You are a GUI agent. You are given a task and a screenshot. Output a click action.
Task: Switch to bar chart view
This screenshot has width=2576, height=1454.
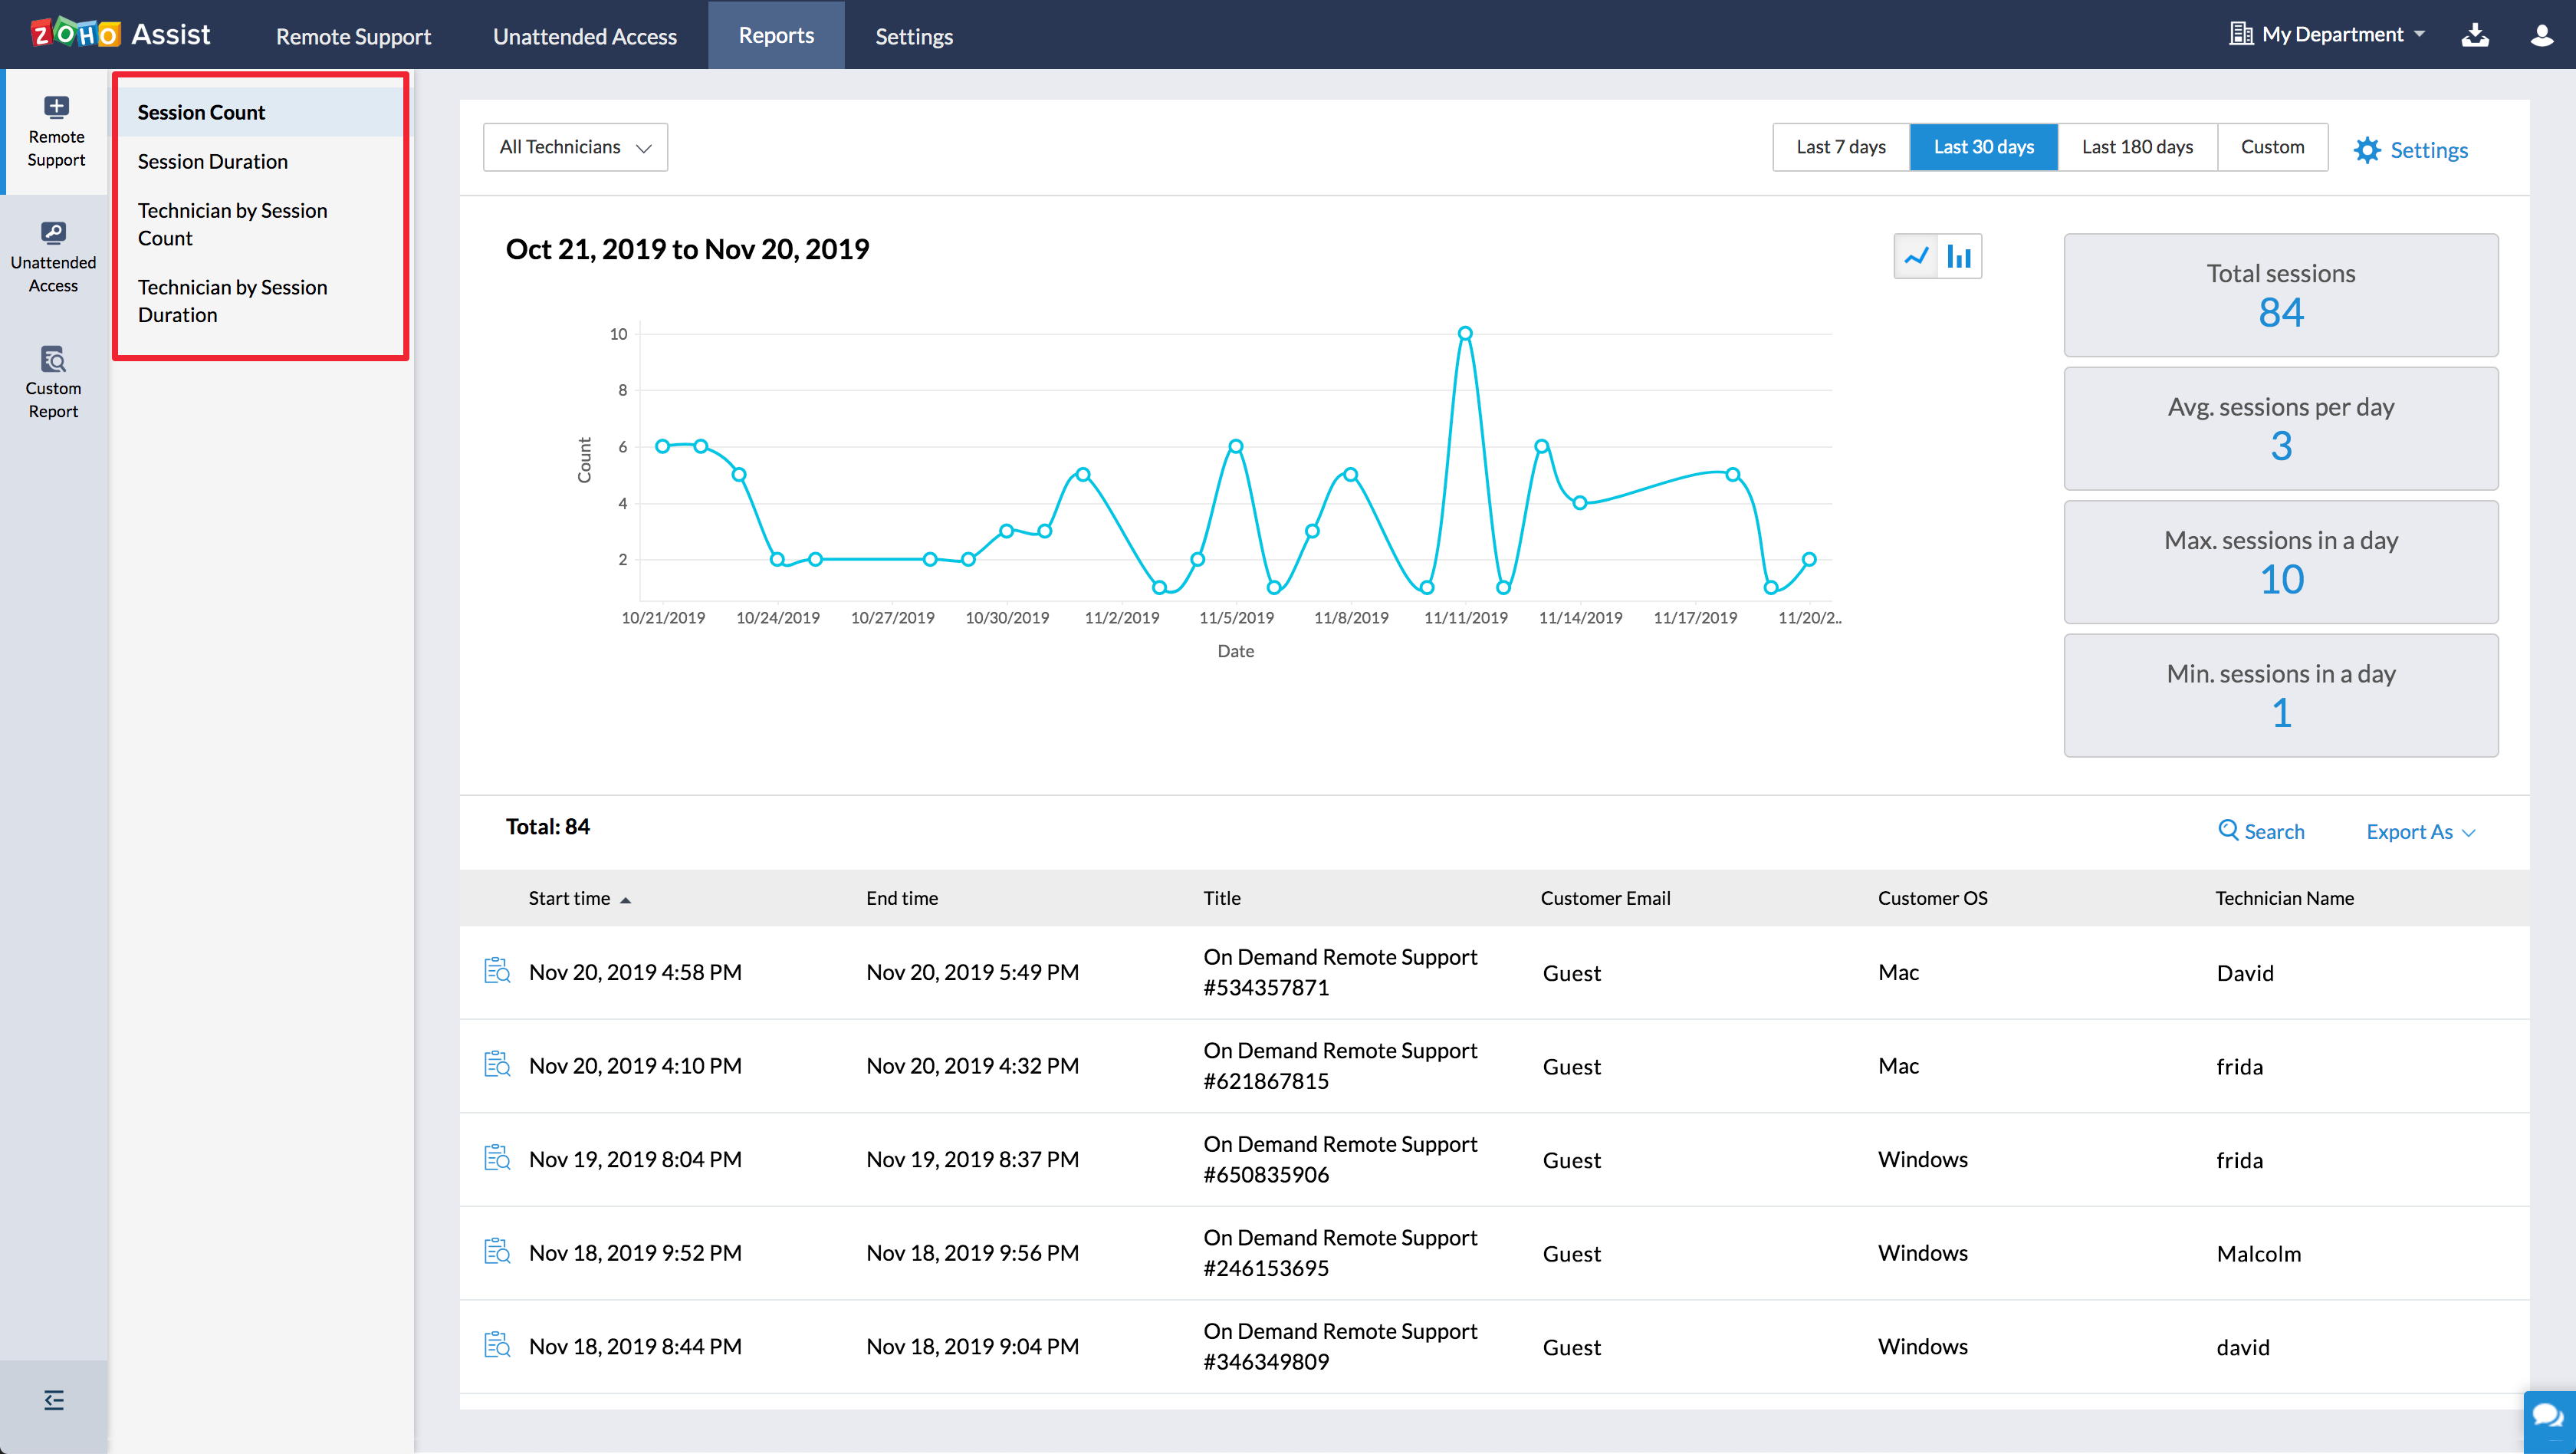click(1959, 257)
